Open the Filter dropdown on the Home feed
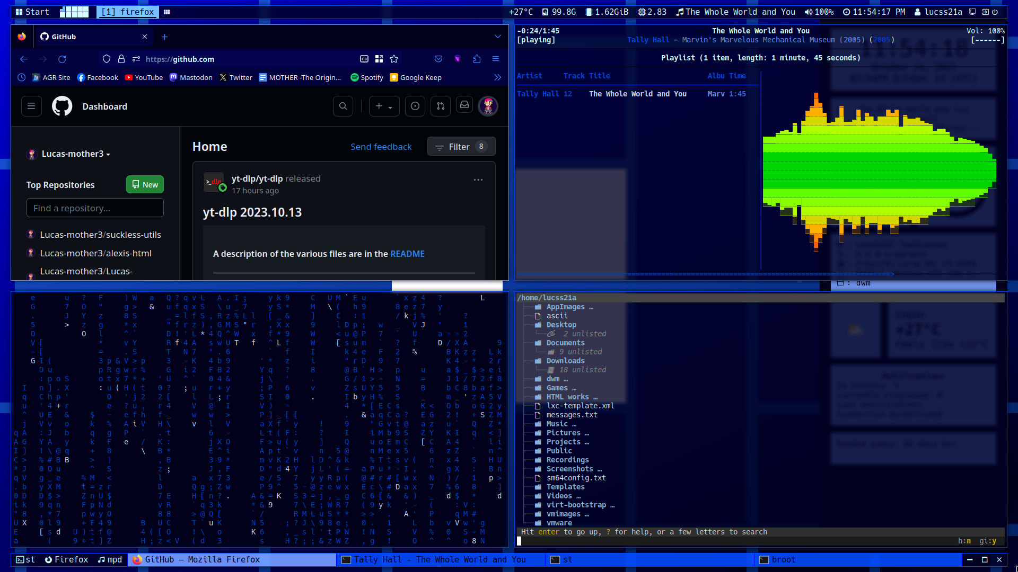Image resolution: width=1018 pixels, height=572 pixels. click(x=461, y=147)
